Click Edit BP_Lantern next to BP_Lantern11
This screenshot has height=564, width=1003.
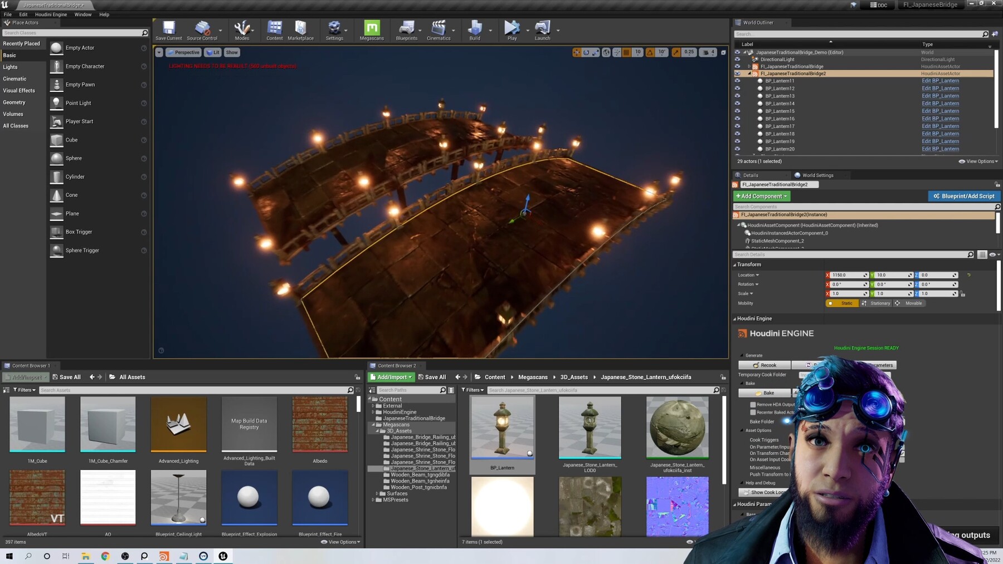tap(941, 81)
